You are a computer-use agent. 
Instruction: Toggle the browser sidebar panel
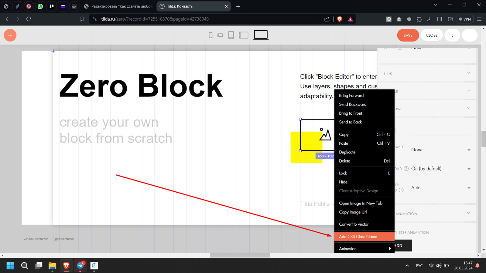pyautogui.click(x=440, y=19)
